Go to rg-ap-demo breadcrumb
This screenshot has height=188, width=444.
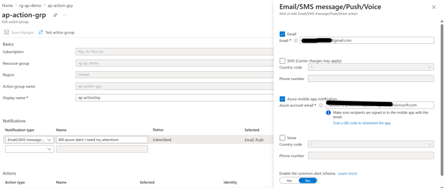tap(30, 5)
